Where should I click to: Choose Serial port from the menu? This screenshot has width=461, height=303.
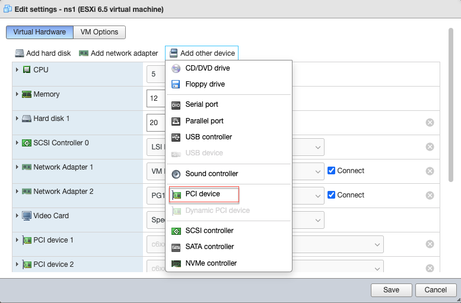click(x=229, y=104)
